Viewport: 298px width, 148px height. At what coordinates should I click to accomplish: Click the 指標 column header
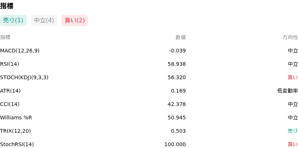[5, 38]
